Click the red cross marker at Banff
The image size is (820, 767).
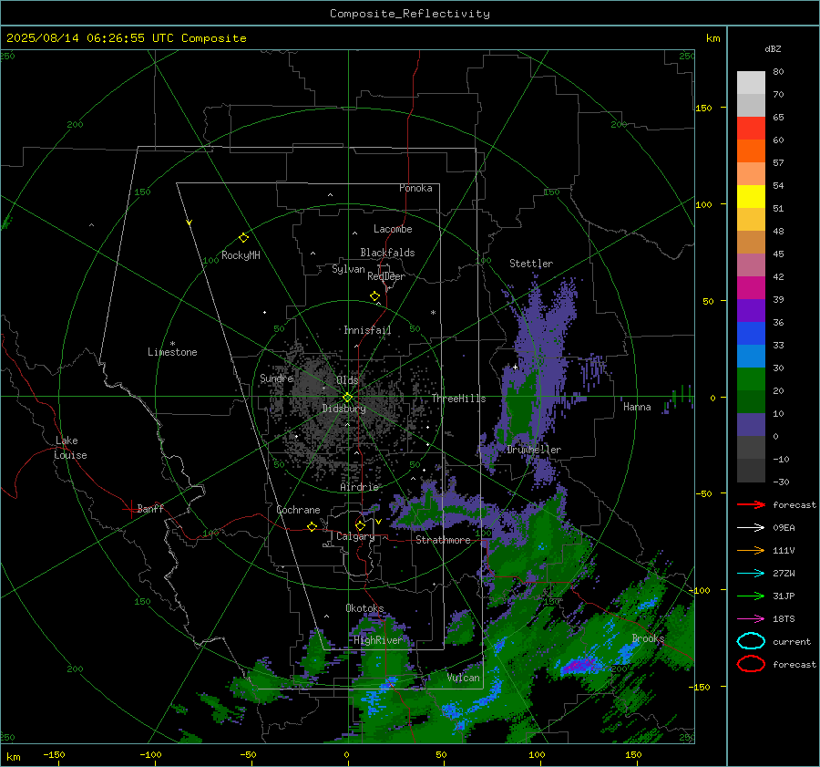point(130,509)
